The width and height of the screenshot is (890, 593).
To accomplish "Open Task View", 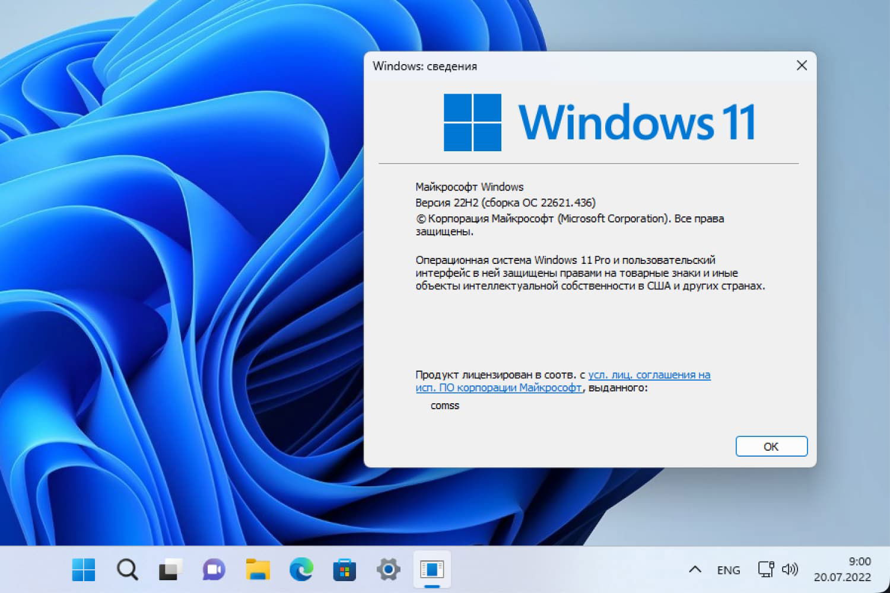I will (170, 569).
